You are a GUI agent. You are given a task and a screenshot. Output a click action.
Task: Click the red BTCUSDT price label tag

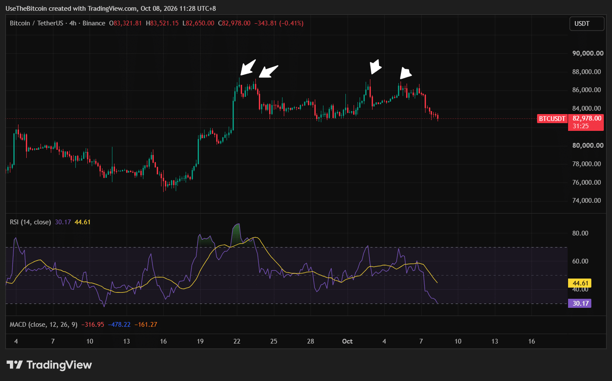[552, 119]
